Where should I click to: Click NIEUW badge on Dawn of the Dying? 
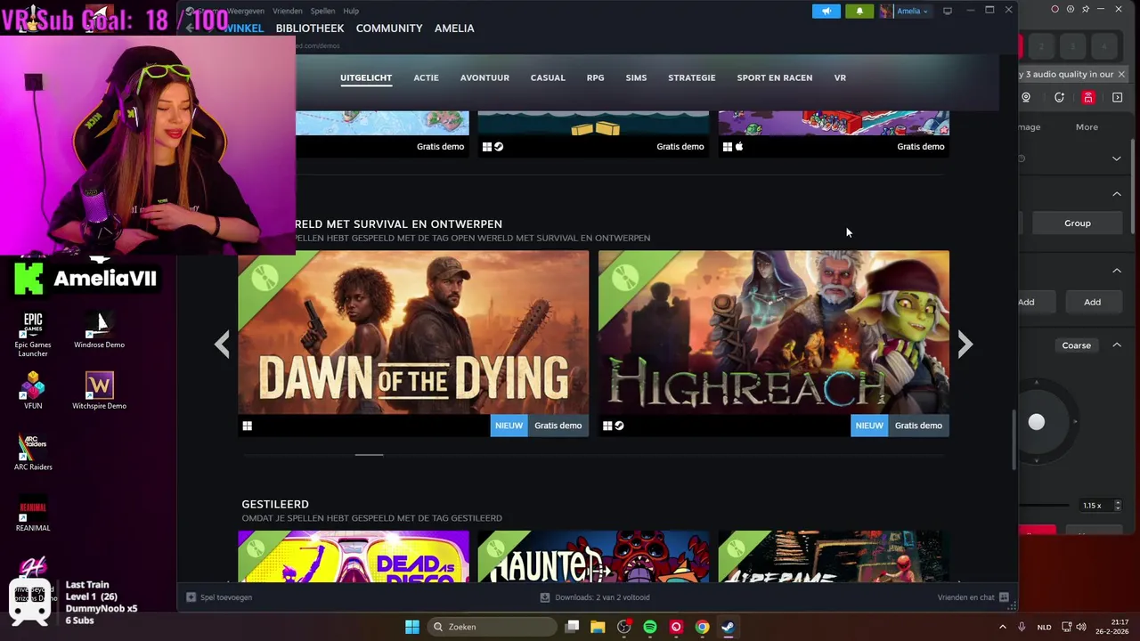(509, 426)
